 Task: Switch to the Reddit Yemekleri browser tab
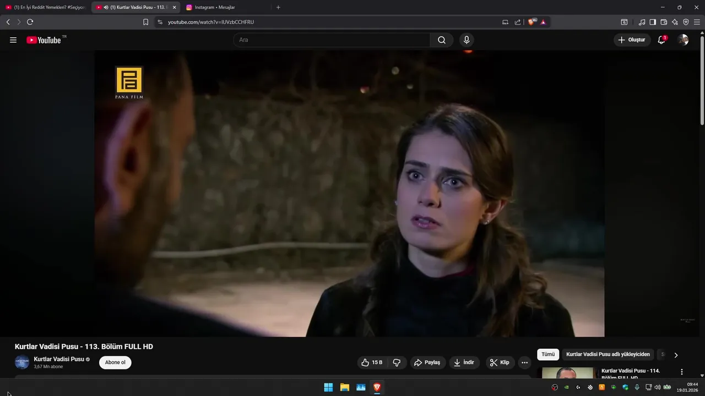pos(46,7)
